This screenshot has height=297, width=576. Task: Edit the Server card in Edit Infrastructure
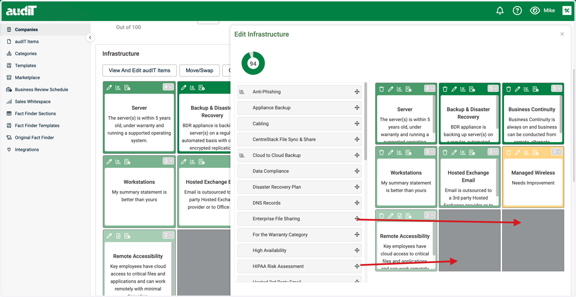[391, 89]
